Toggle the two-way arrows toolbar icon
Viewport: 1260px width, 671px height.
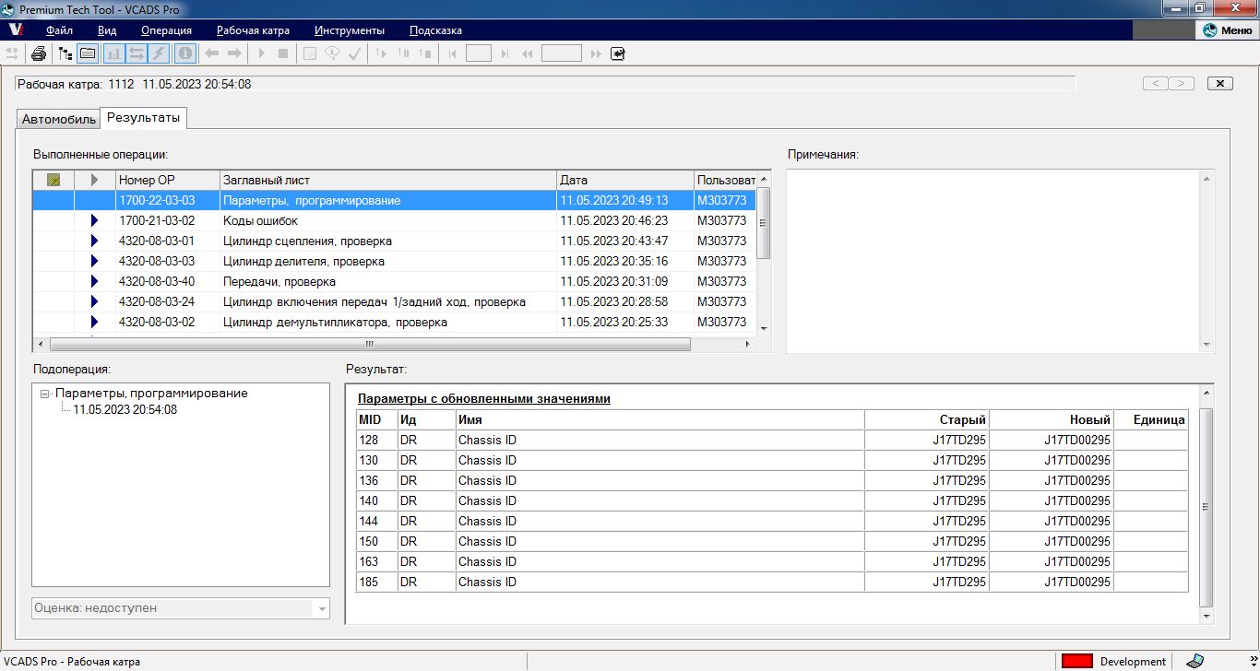click(137, 53)
